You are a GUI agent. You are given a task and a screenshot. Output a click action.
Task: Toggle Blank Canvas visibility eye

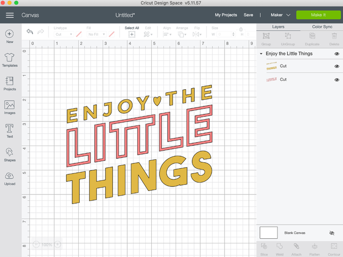[x=331, y=233]
